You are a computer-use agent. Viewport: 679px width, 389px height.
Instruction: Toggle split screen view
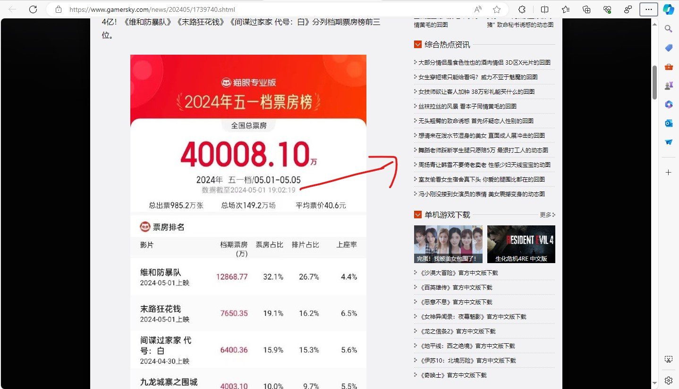coord(544,9)
